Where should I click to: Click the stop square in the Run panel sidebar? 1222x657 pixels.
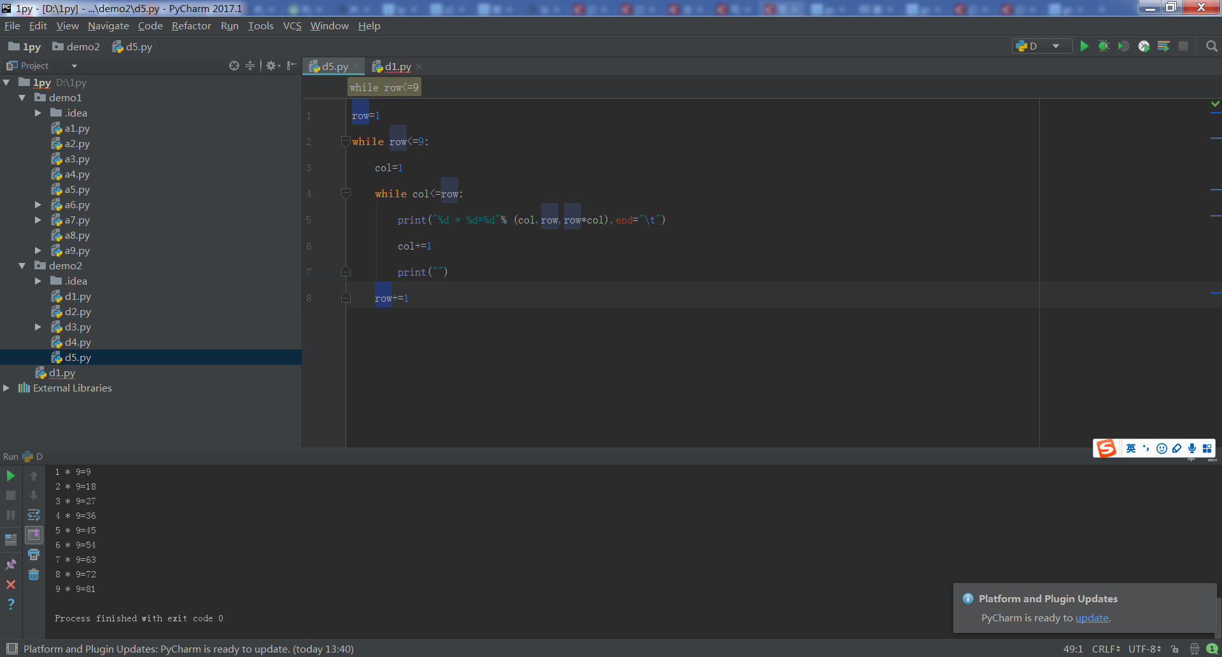pyautogui.click(x=11, y=495)
